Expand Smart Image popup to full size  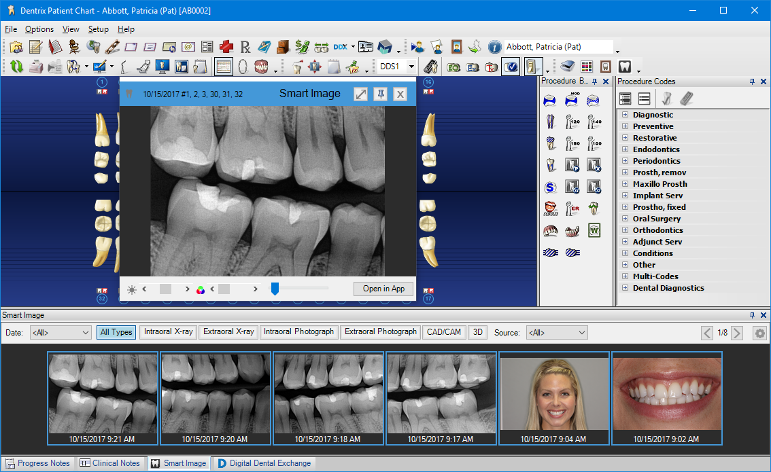click(361, 94)
